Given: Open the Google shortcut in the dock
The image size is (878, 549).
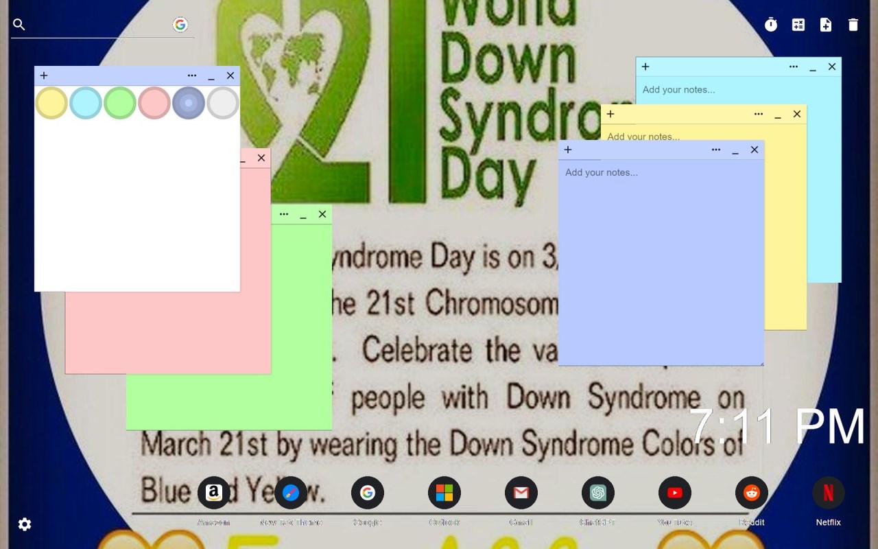Looking at the screenshot, I should coord(368,493).
